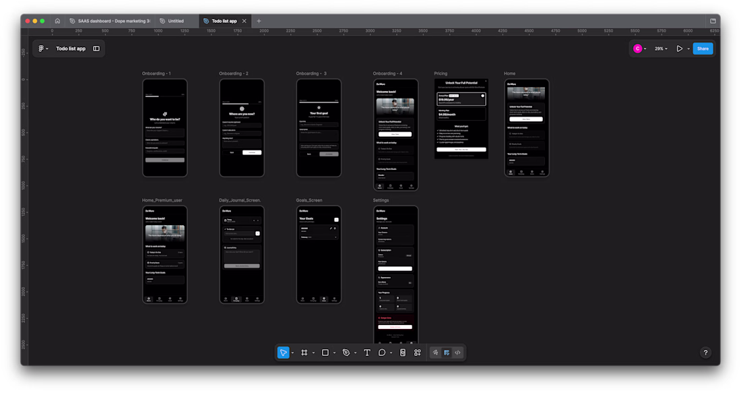Click the Onboarding - 1 phone artboard

click(x=165, y=127)
